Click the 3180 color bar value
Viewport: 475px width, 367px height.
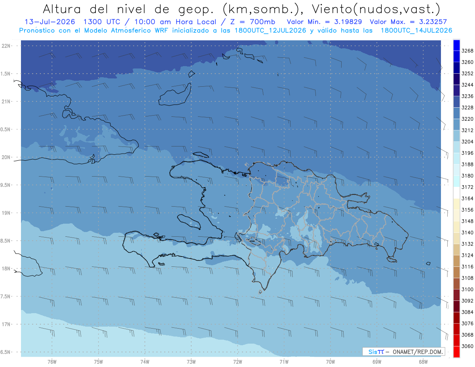[467, 176]
